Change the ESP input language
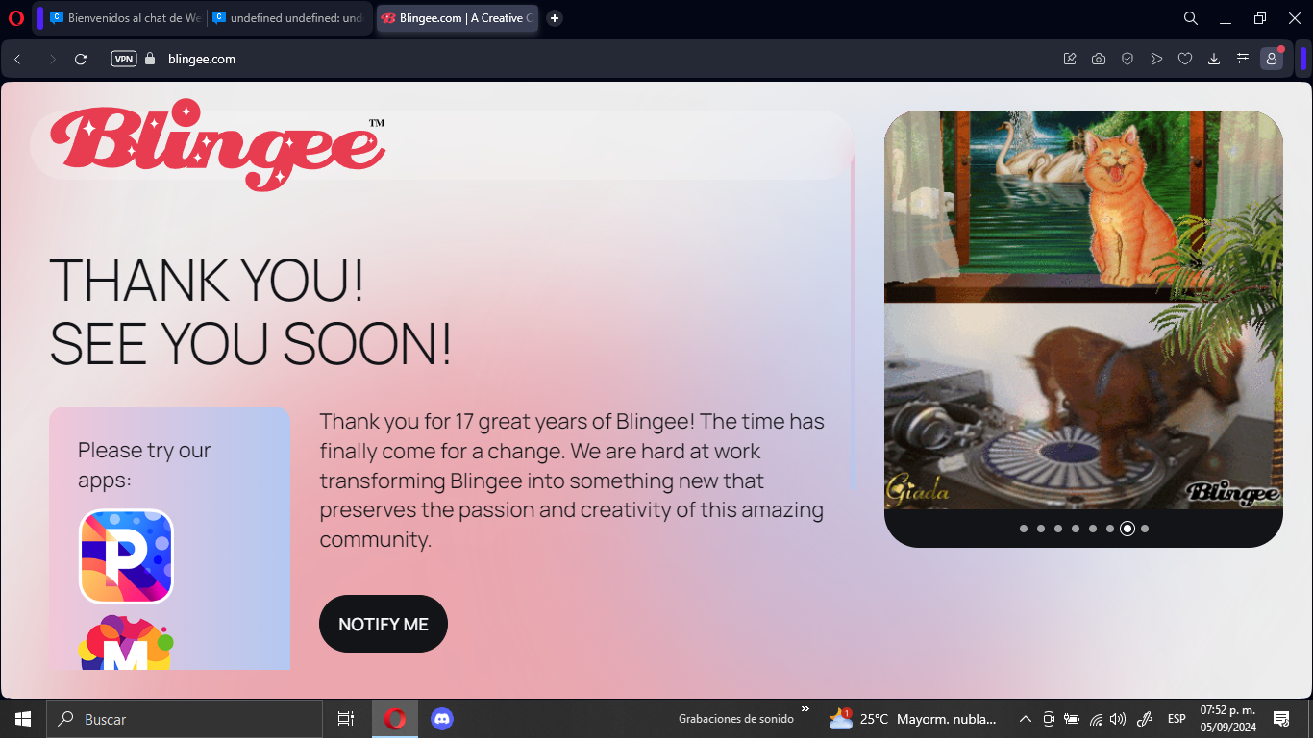Viewport: 1313px width, 740px height. click(x=1177, y=719)
